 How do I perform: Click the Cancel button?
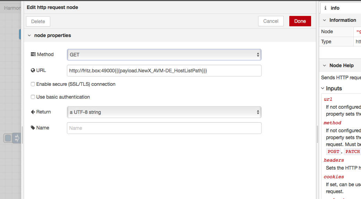(271, 21)
